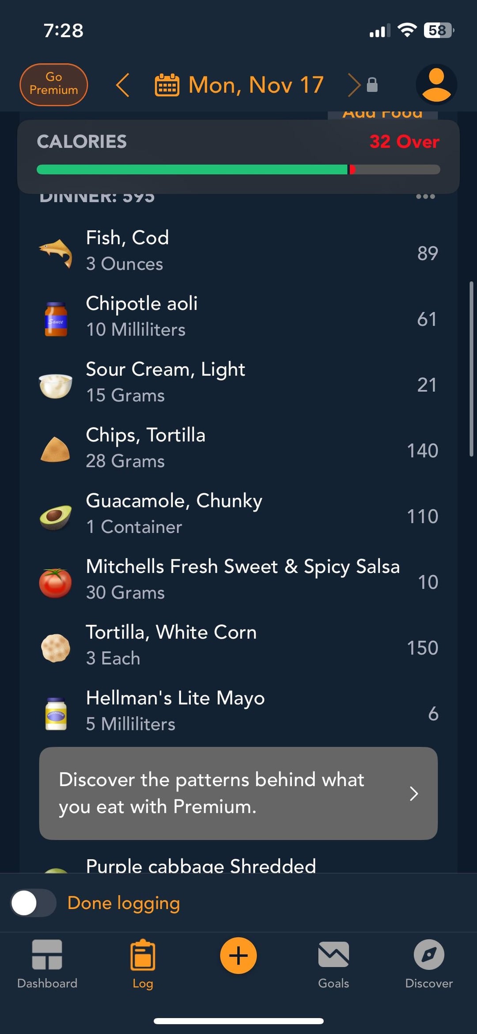The image size is (477, 1034).
Task: Tap the Guacamole avocado icon
Action: 56,516
